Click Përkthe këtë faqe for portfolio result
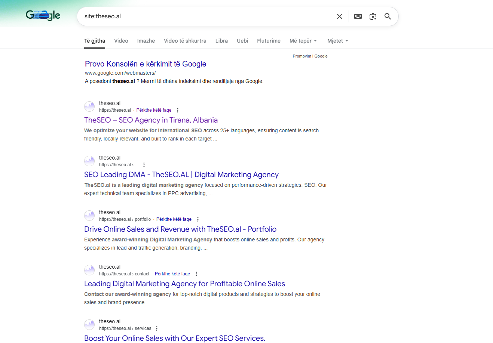Screen dimensions: 493x343 [174, 219]
